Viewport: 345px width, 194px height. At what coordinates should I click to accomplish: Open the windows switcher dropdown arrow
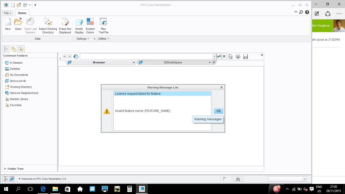(x=30, y=5)
